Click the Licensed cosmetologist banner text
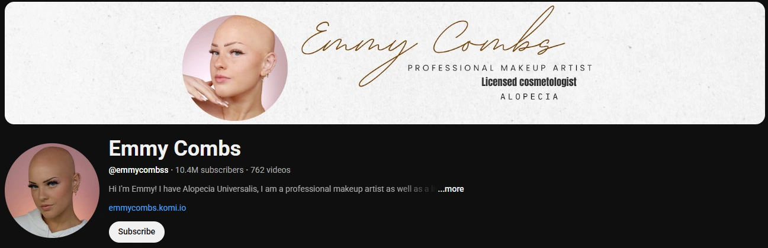The height and width of the screenshot is (248, 768). [529, 82]
